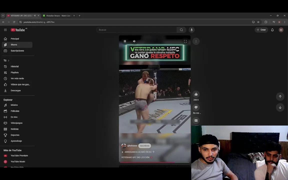The width and height of the screenshot is (288, 180).
Task: Open the YouTube hamburger guide menu
Action: [5, 30]
